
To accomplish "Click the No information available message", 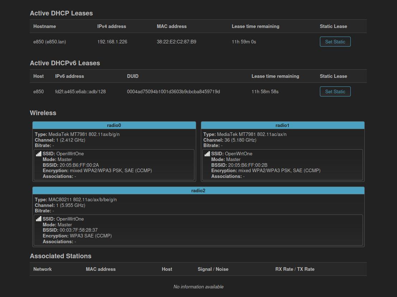I will tap(198, 287).
